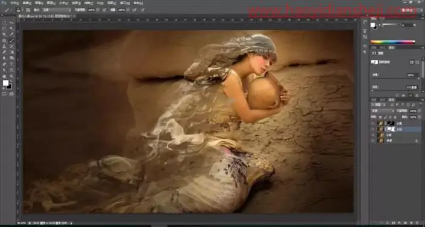Open the Filter menu
This screenshot has height=227, width=425.
point(89,3)
